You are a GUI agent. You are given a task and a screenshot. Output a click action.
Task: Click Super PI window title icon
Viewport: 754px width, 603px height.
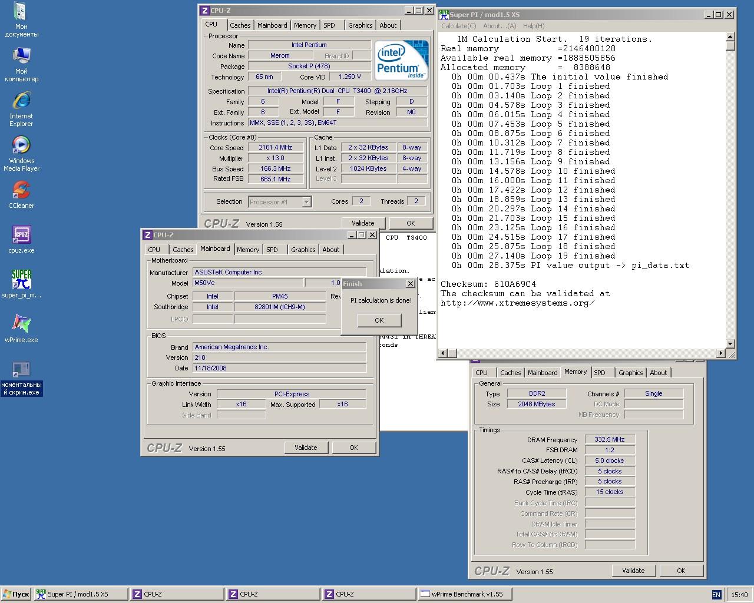pos(444,15)
